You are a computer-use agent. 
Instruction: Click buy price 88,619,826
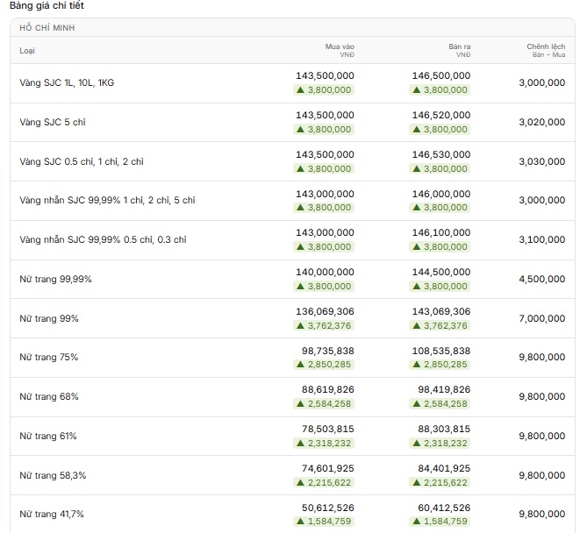tap(327, 389)
